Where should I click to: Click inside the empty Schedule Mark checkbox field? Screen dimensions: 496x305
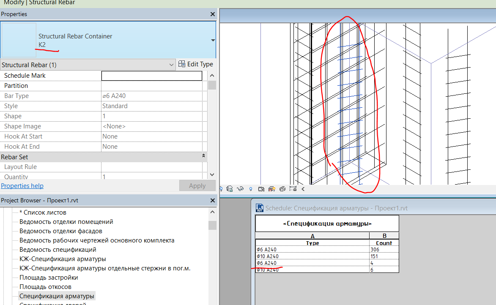[x=151, y=76]
